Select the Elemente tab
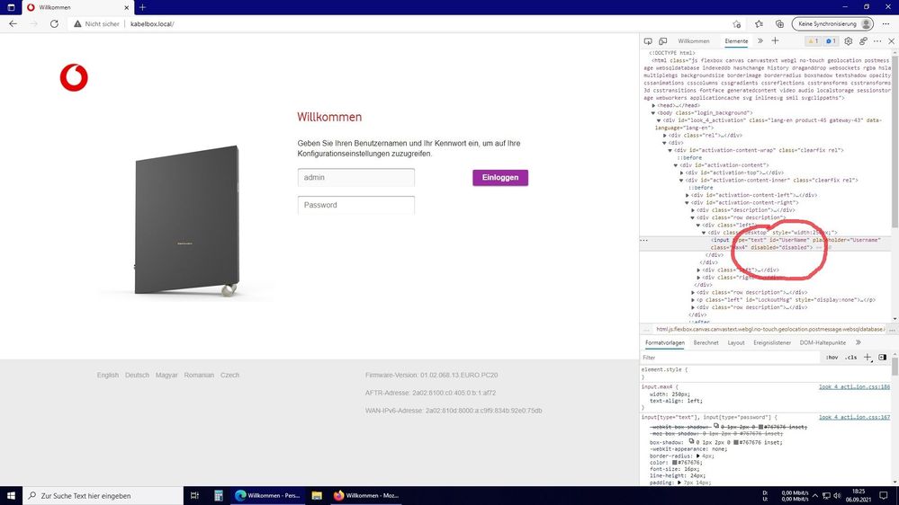This screenshot has height=505, width=899. [736, 41]
